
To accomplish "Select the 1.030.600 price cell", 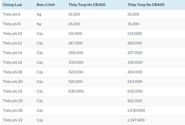I will click(136, 110).
